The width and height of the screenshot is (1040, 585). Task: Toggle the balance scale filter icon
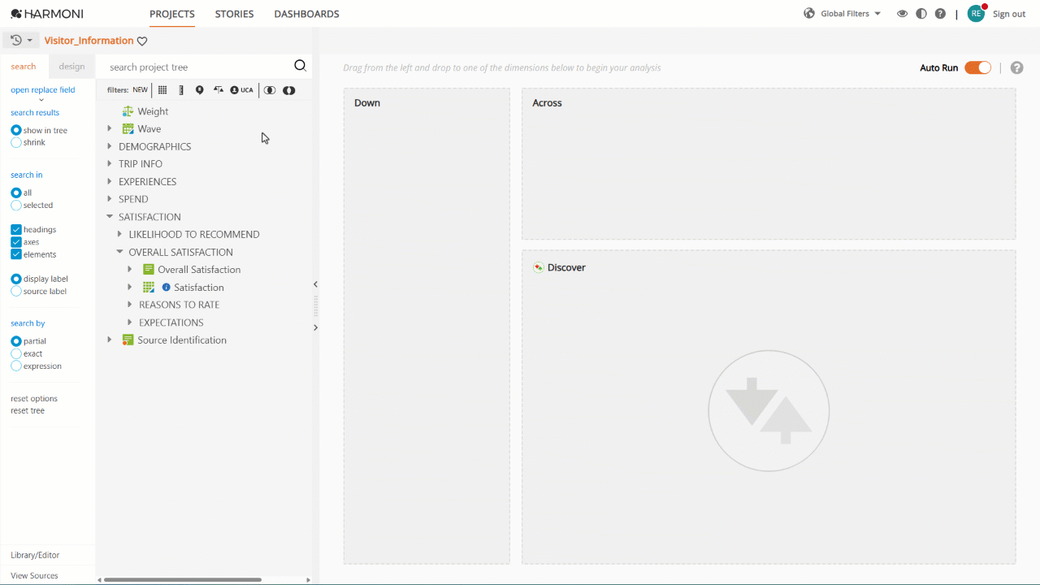pos(219,90)
